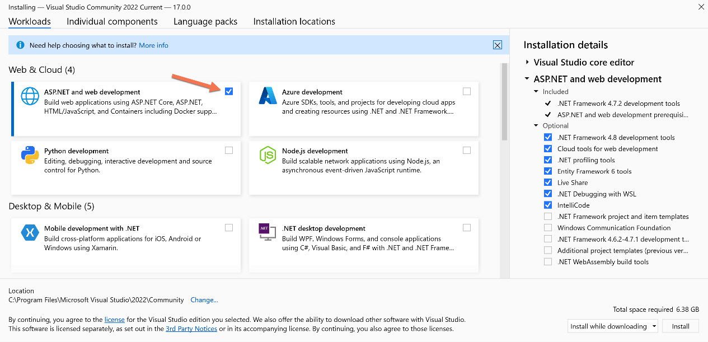Open Install while downloading dropdown
The height and width of the screenshot is (342, 708).
(x=612, y=326)
